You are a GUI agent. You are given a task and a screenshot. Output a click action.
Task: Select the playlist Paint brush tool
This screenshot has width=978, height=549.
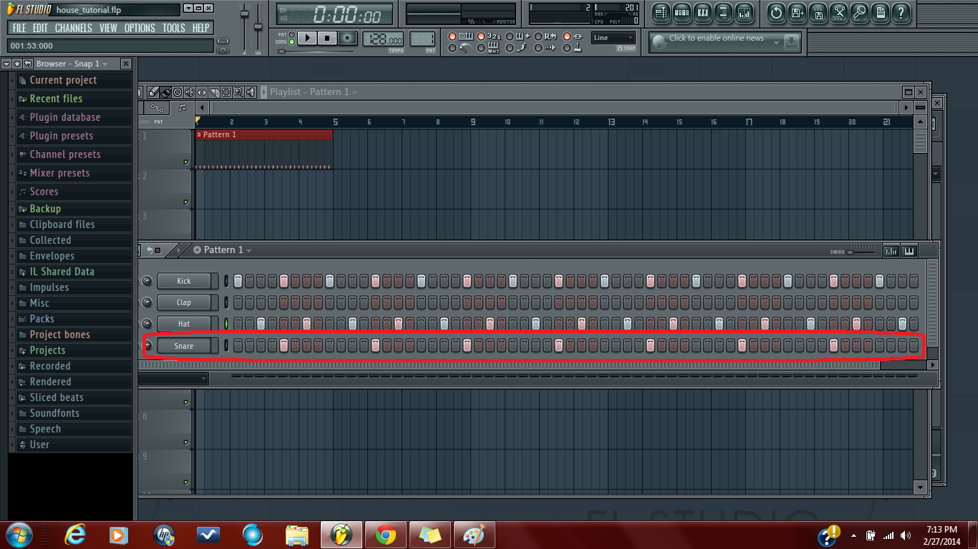click(x=165, y=92)
